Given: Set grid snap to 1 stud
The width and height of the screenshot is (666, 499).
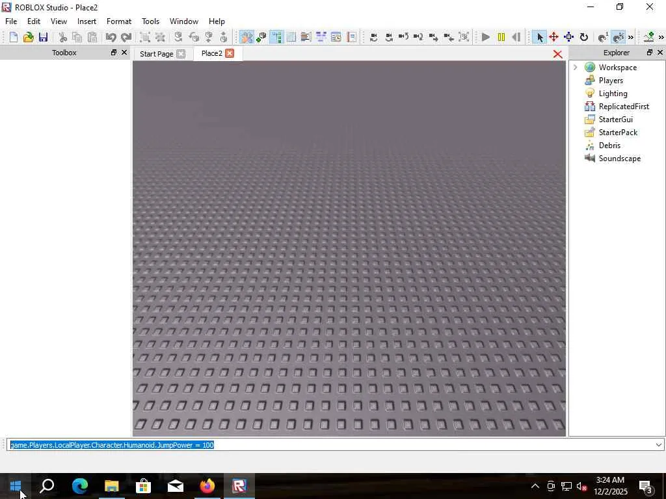Looking at the screenshot, I should coord(603,37).
